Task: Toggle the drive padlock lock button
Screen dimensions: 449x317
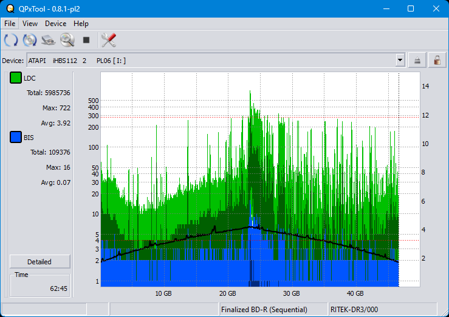Action: 436,60
